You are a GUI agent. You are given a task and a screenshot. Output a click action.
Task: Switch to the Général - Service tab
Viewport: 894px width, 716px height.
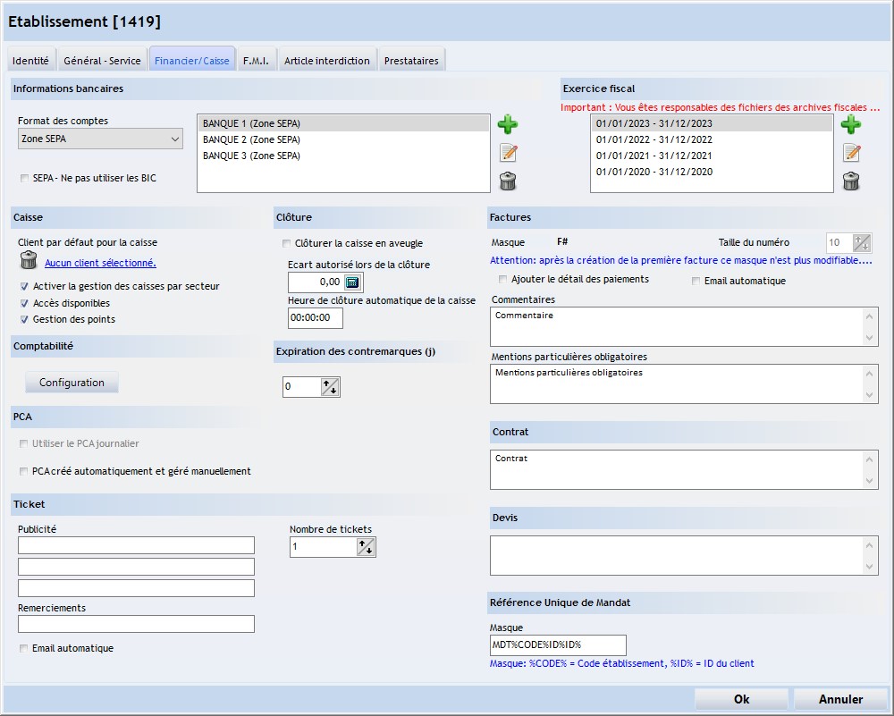click(x=102, y=61)
